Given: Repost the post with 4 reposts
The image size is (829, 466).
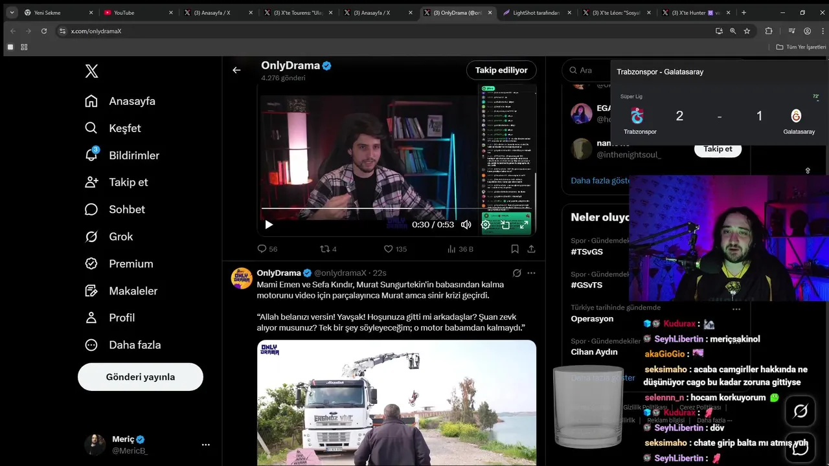Looking at the screenshot, I should point(328,249).
